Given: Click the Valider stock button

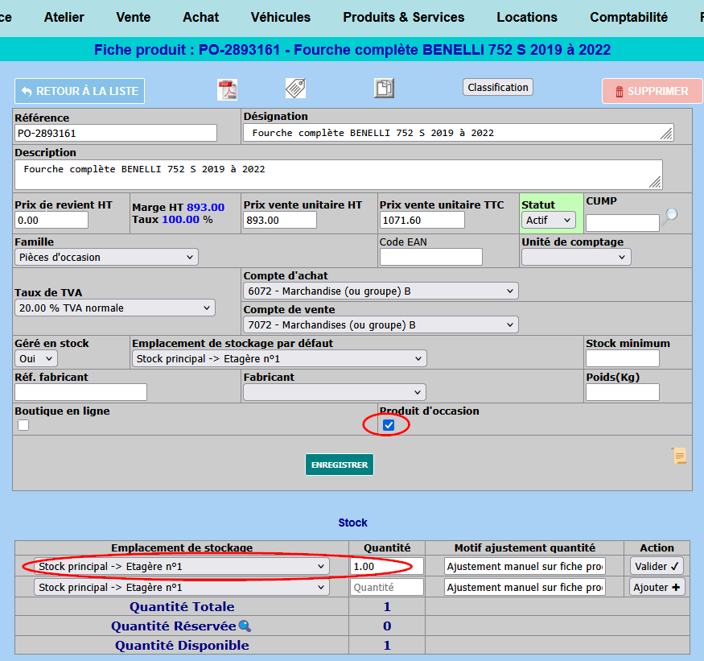Looking at the screenshot, I should pyautogui.click(x=657, y=566).
